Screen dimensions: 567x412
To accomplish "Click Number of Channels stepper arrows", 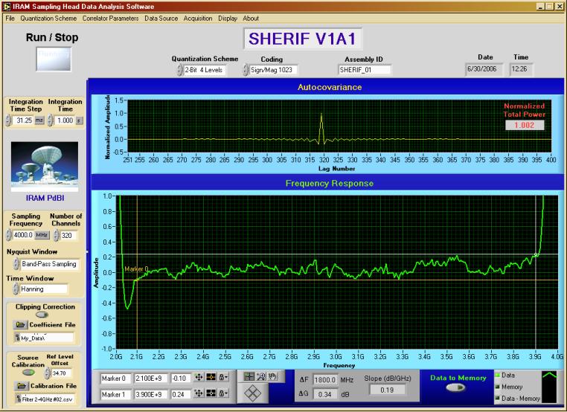I will [56, 235].
